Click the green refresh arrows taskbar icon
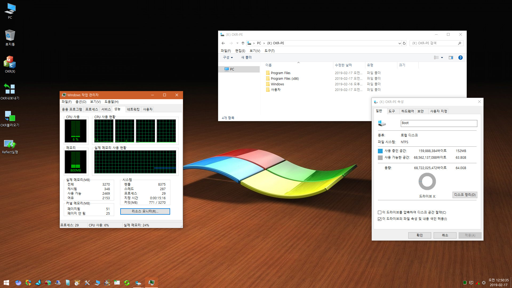 pyautogui.click(x=127, y=283)
